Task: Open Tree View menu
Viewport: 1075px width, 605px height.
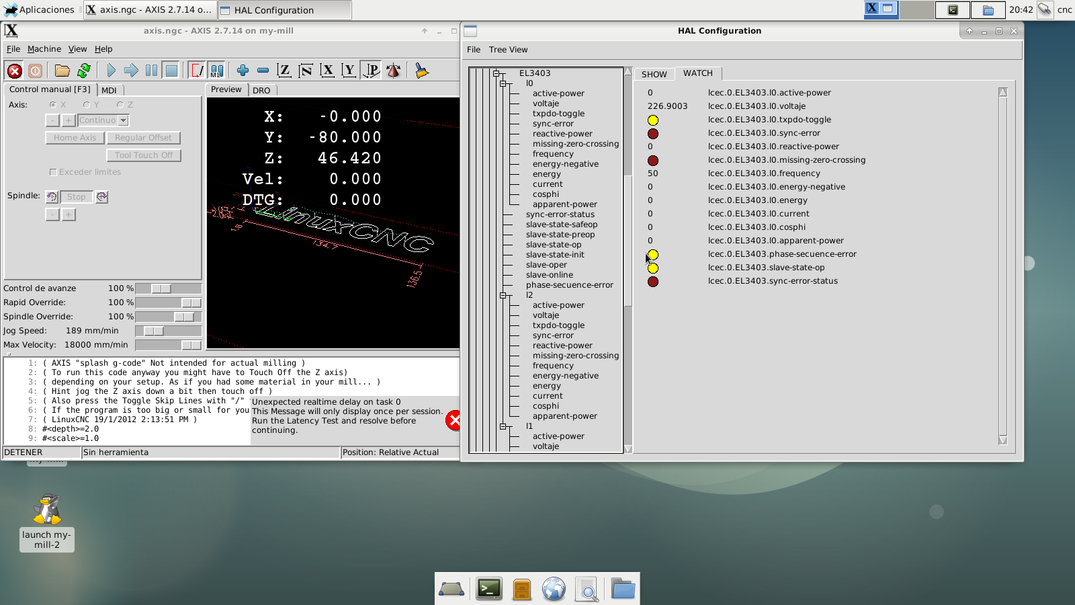Action: tap(508, 50)
